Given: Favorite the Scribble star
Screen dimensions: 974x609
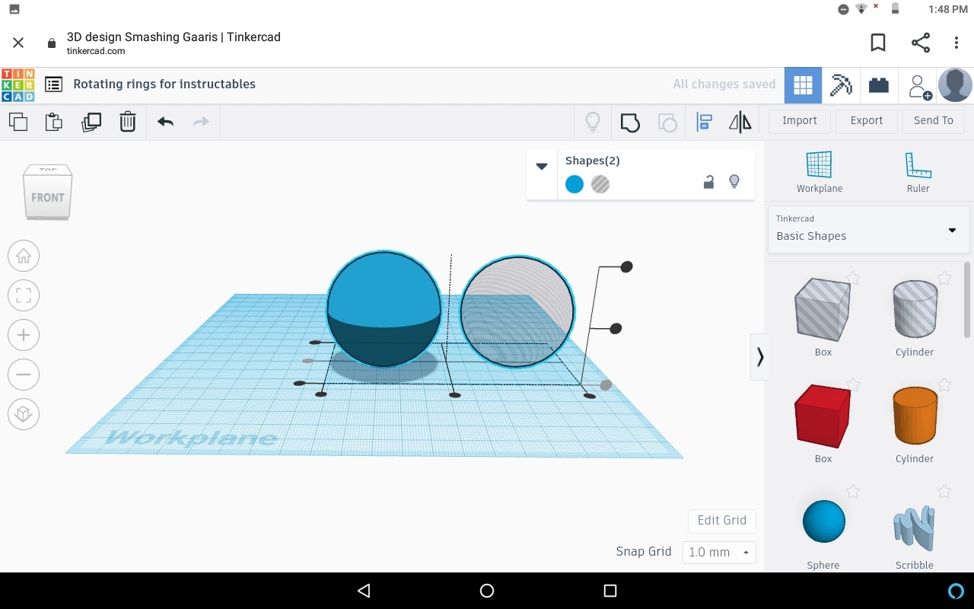Looking at the screenshot, I should [x=944, y=492].
